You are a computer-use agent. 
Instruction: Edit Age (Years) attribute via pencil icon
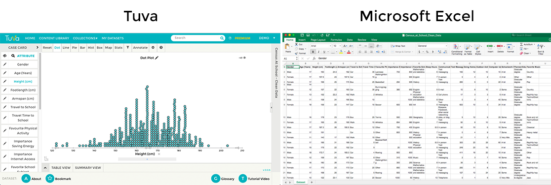pos(5,73)
